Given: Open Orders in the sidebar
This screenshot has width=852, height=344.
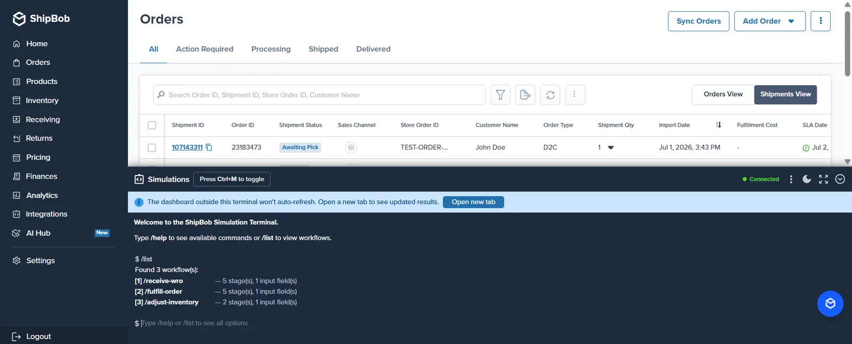Looking at the screenshot, I should (x=38, y=62).
